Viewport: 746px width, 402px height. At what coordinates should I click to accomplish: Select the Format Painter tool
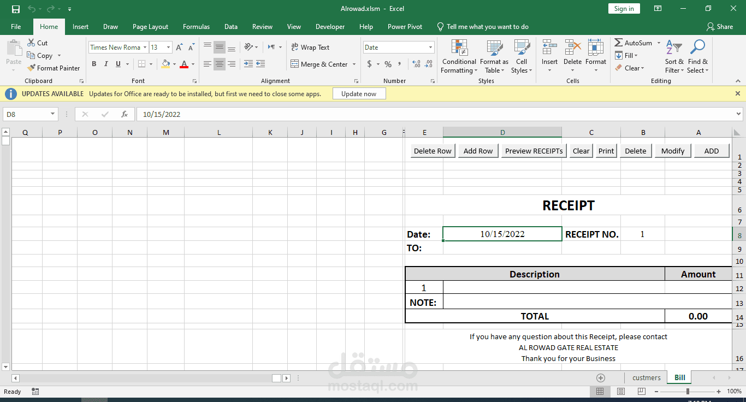[x=54, y=68]
